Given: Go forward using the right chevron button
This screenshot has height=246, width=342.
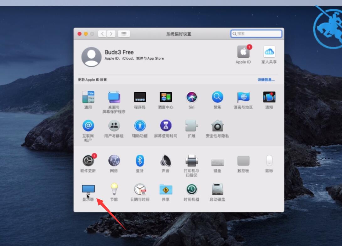Looking at the screenshot, I should [111, 34].
